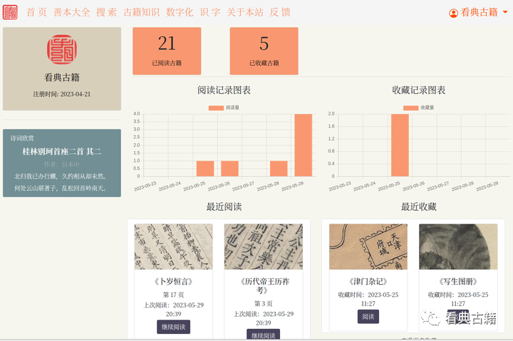Screen dimensions: 513x341
Task: Open the 首页 menu item
Action: [x=36, y=12]
